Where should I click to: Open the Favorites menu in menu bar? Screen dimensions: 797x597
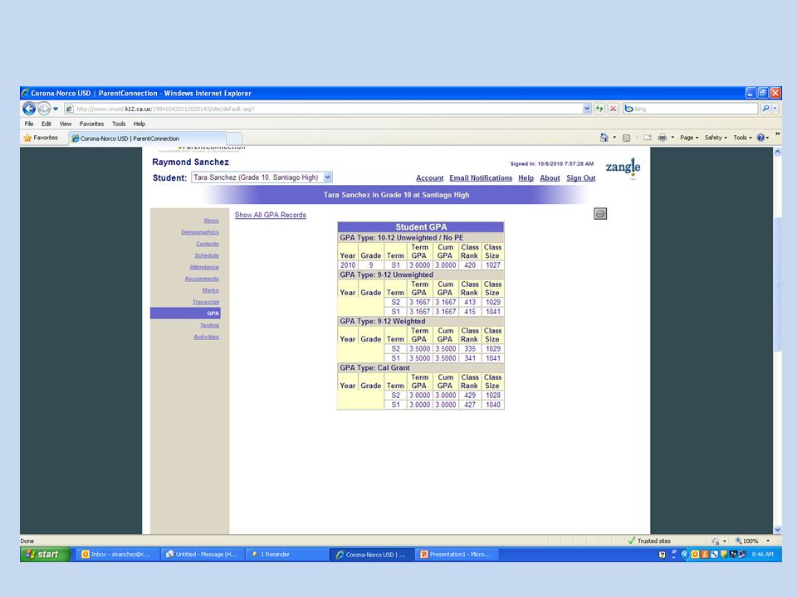[x=91, y=124]
